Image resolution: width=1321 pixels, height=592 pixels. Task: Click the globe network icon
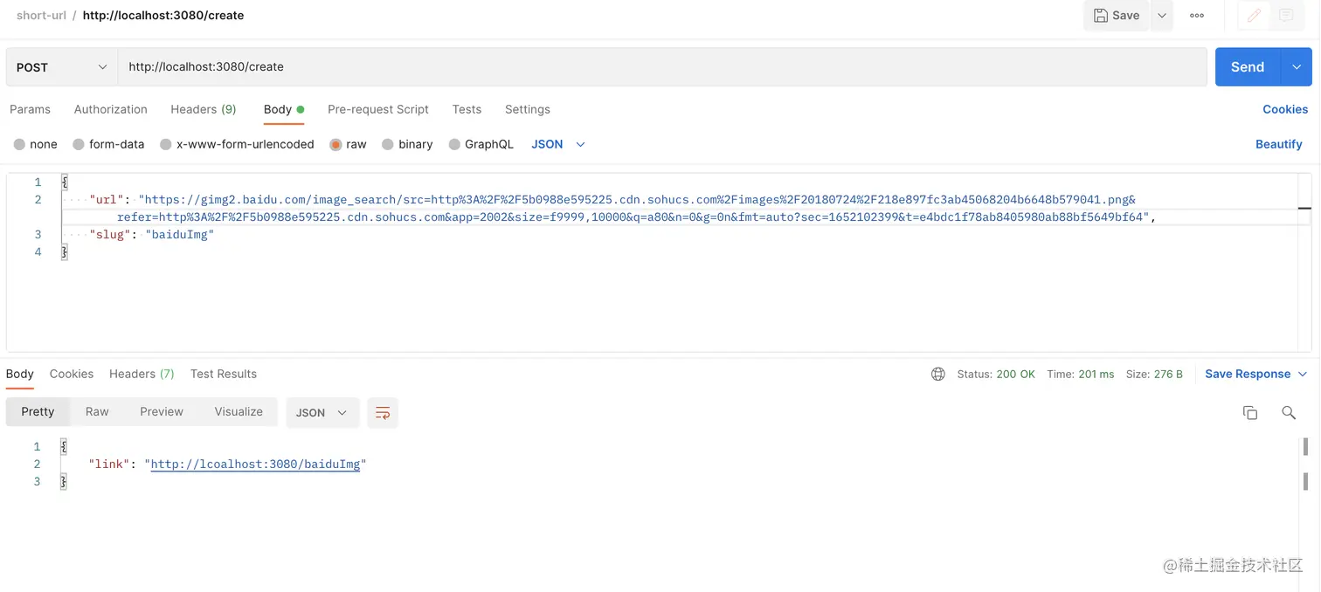938,374
